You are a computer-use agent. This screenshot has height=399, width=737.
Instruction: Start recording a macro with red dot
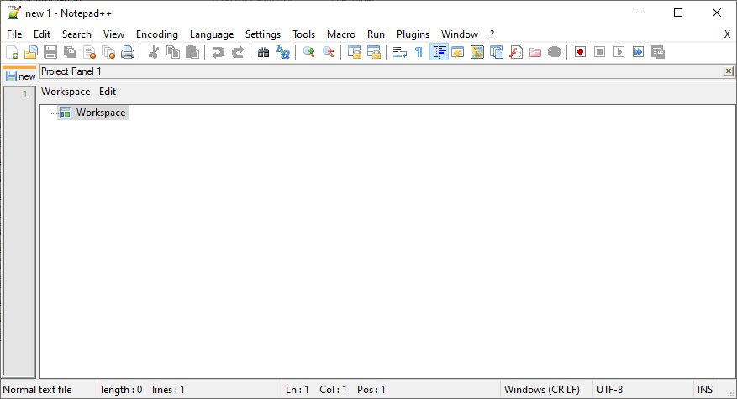click(580, 52)
